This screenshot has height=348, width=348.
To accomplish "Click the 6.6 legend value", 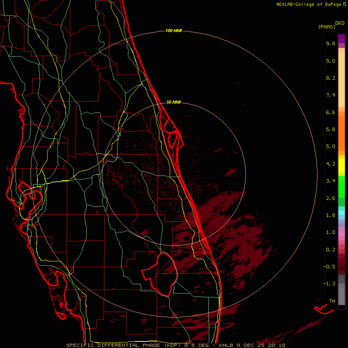I will click(331, 112).
